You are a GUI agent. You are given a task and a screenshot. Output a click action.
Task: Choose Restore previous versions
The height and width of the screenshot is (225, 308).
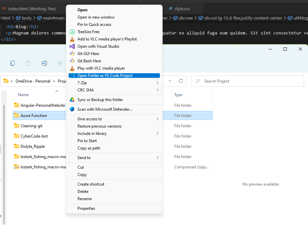tap(114, 126)
